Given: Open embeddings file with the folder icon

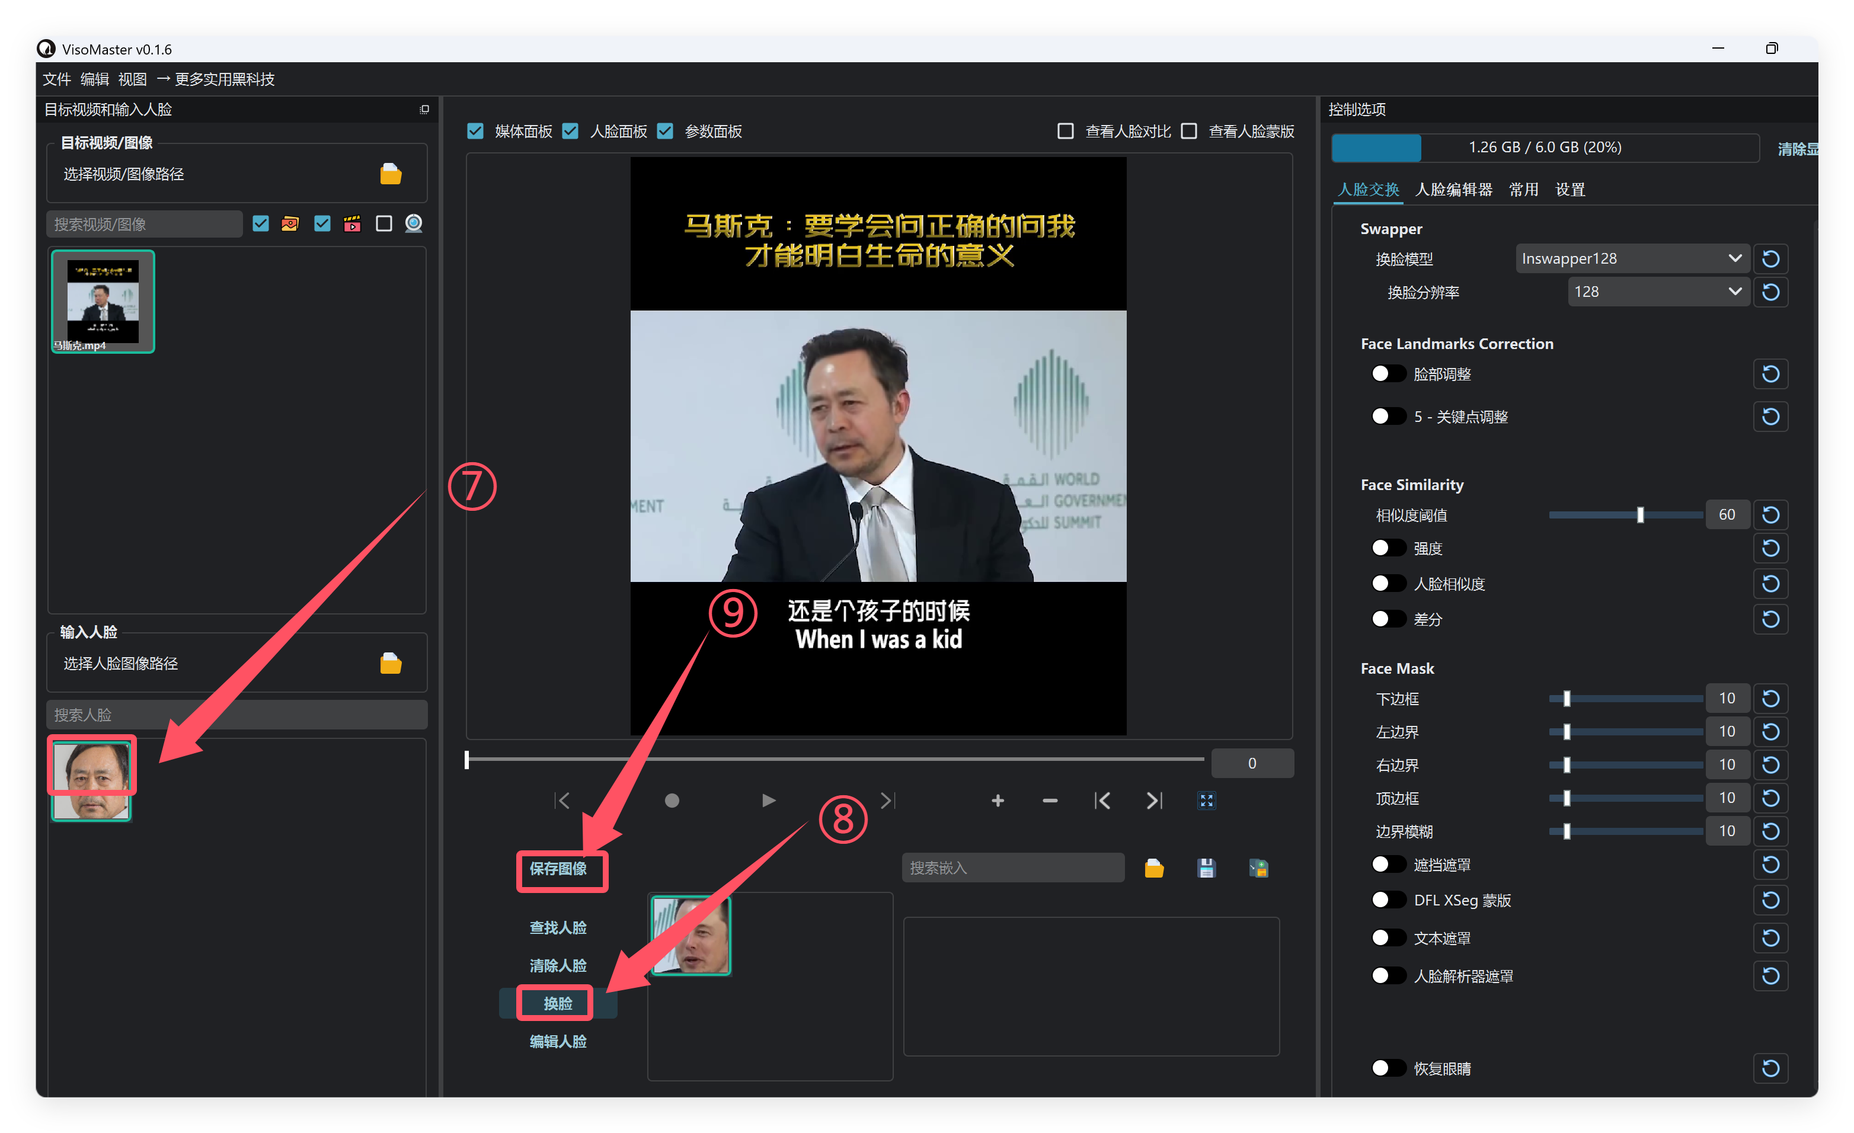Looking at the screenshot, I should (1154, 868).
